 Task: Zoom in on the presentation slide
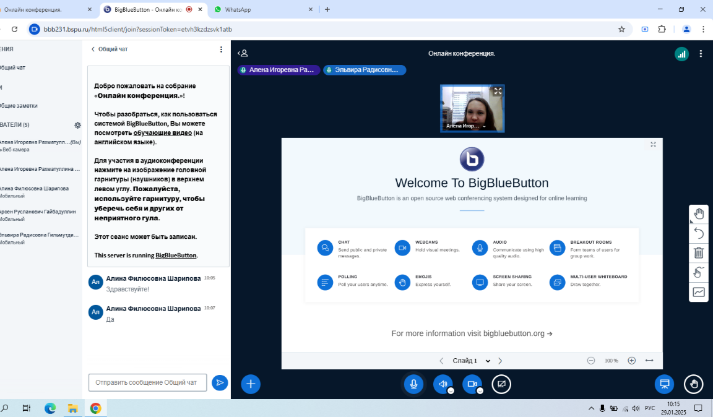(631, 361)
